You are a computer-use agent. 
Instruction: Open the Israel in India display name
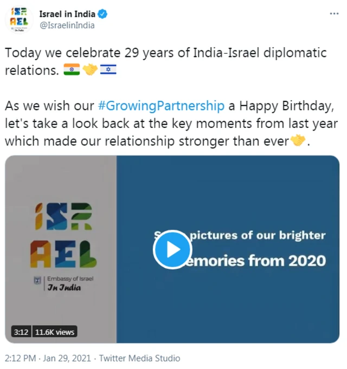pyautogui.click(x=68, y=14)
